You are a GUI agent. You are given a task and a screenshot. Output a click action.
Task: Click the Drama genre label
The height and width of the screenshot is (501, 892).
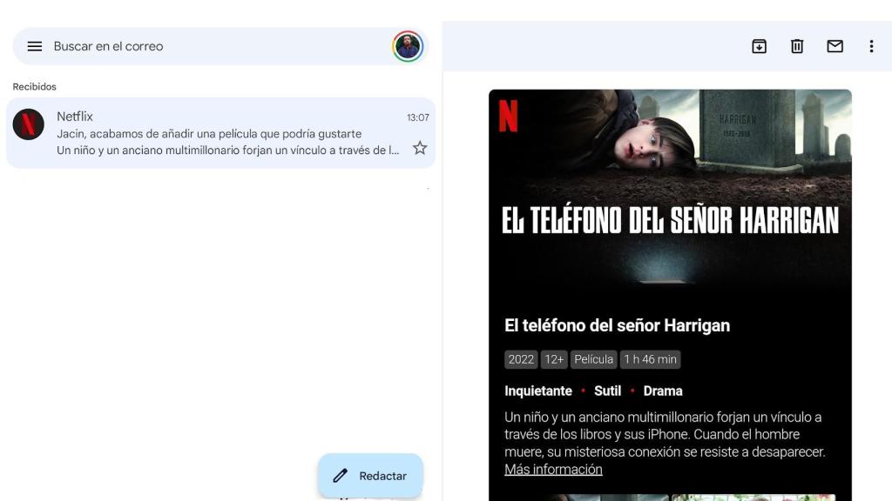click(x=663, y=391)
